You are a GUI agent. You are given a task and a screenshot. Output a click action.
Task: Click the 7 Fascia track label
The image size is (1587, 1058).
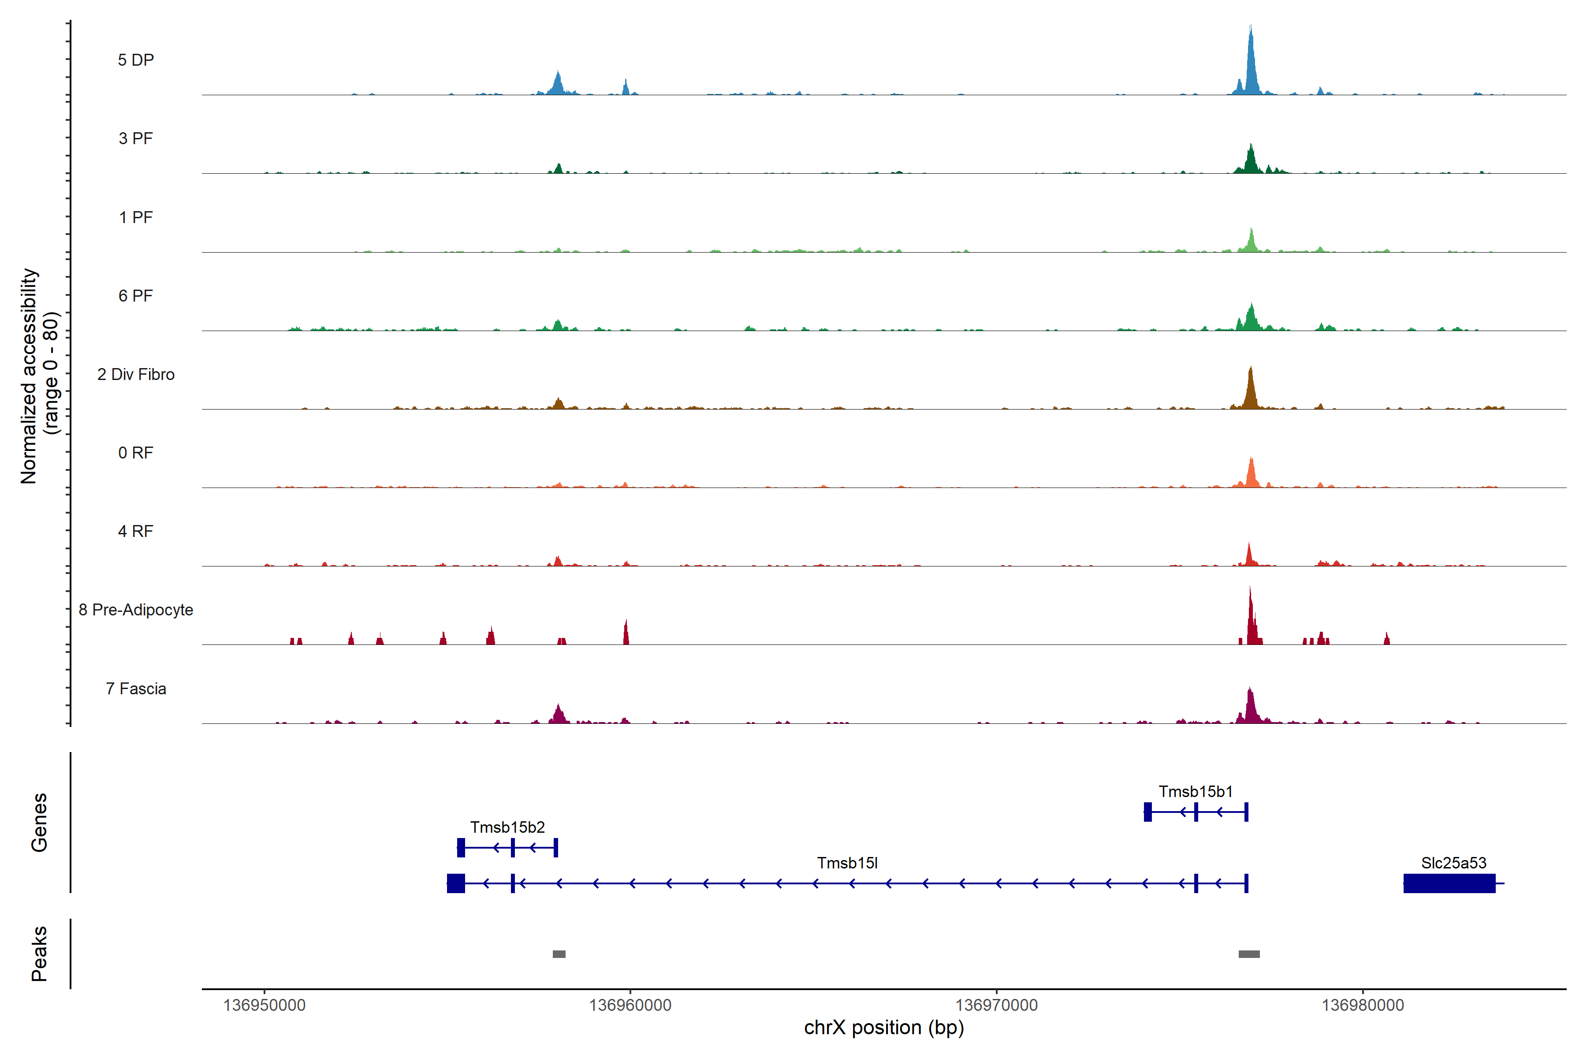136,689
